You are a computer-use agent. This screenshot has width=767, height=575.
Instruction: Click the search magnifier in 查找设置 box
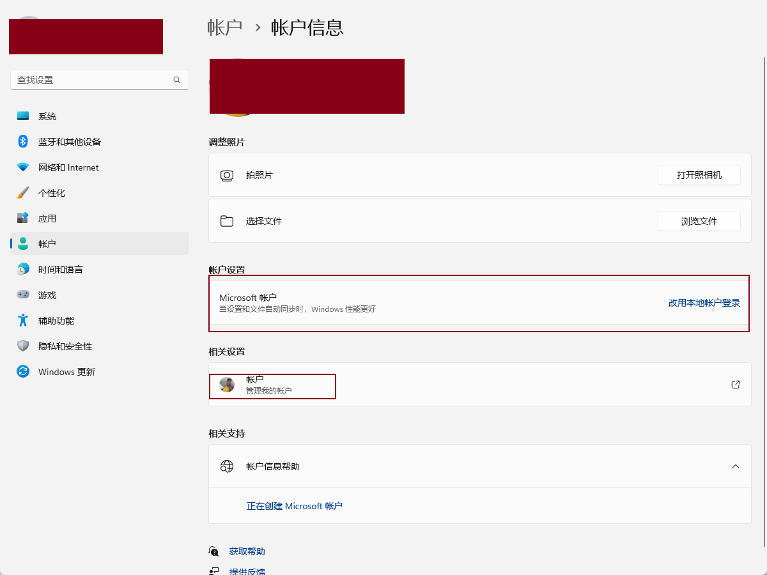click(x=177, y=80)
